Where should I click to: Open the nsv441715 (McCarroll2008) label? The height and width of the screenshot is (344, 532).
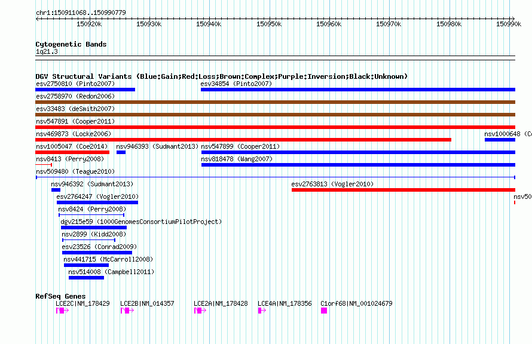108,259
